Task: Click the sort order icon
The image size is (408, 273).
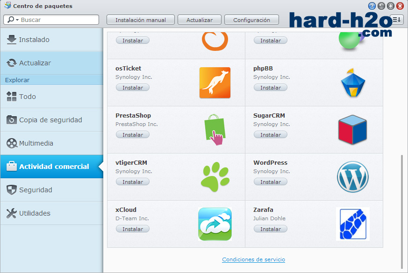Action: point(397,20)
